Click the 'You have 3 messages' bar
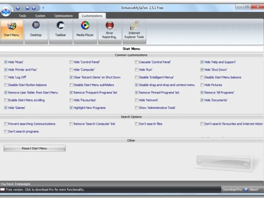 [x=132, y=184]
